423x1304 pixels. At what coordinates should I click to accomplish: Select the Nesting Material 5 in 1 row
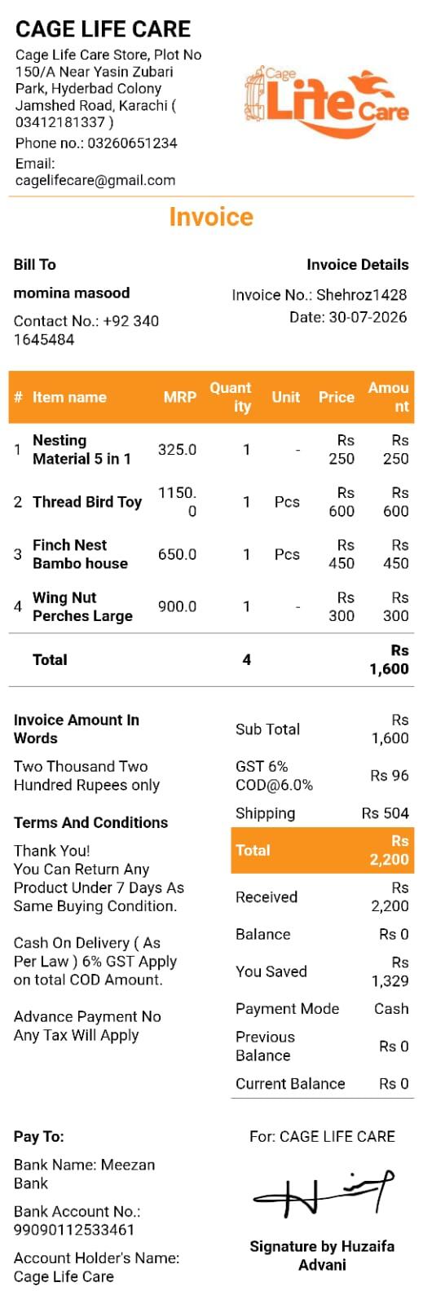(211, 449)
